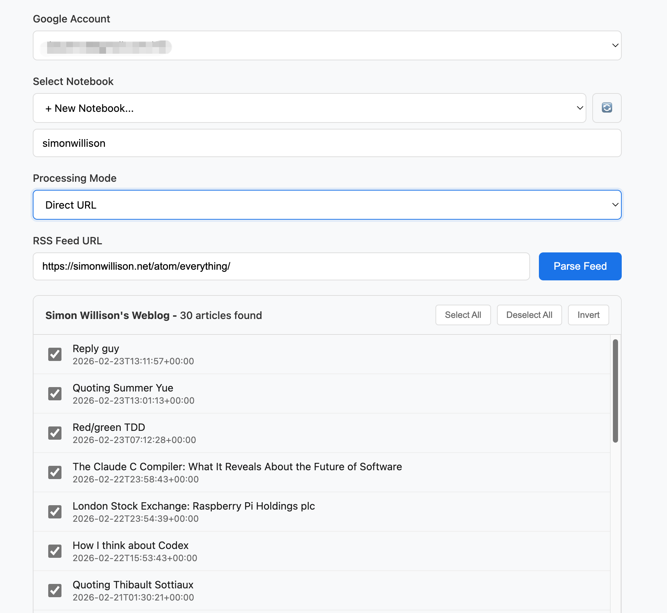
Task: Click the 'Processing Mode' label
Action: pos(75,178)
